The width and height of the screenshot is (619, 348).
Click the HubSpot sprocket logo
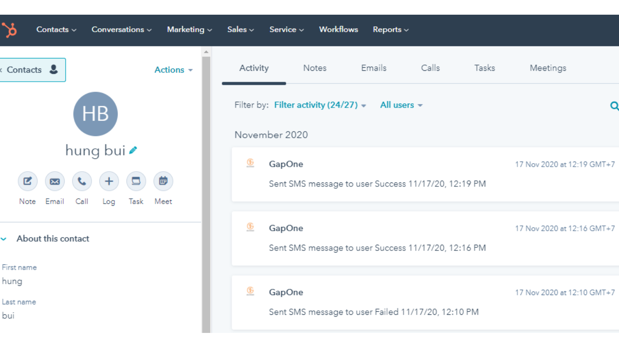[10, 30]
